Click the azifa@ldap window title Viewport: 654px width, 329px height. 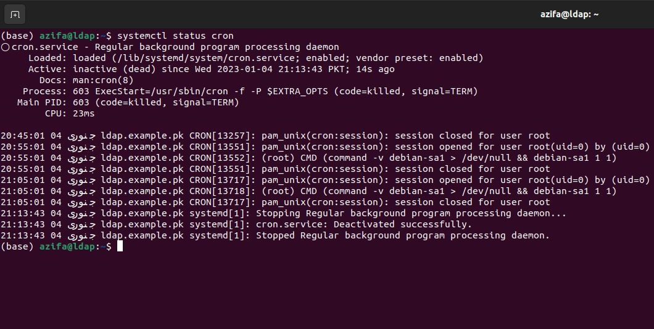pyautogui.click(x=569, y=14)
